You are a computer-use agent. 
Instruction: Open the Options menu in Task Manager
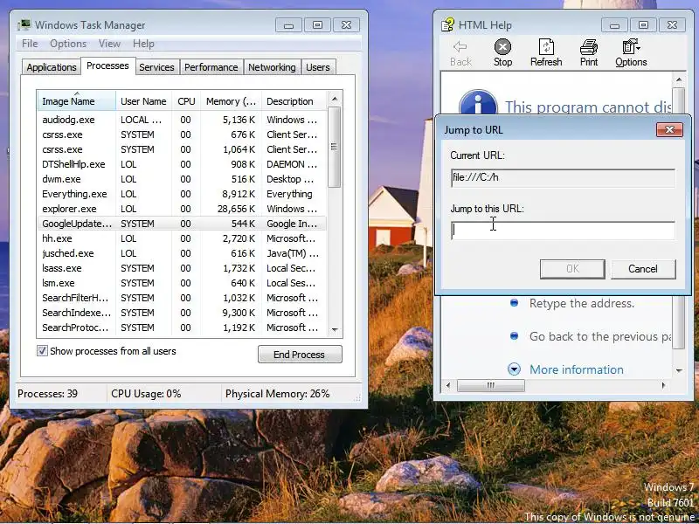(68, 44)
